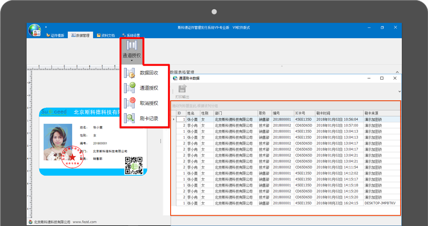The image size is (428, 226).
Task: Click the 部门 column header
Action: click(x=236, y=113)
